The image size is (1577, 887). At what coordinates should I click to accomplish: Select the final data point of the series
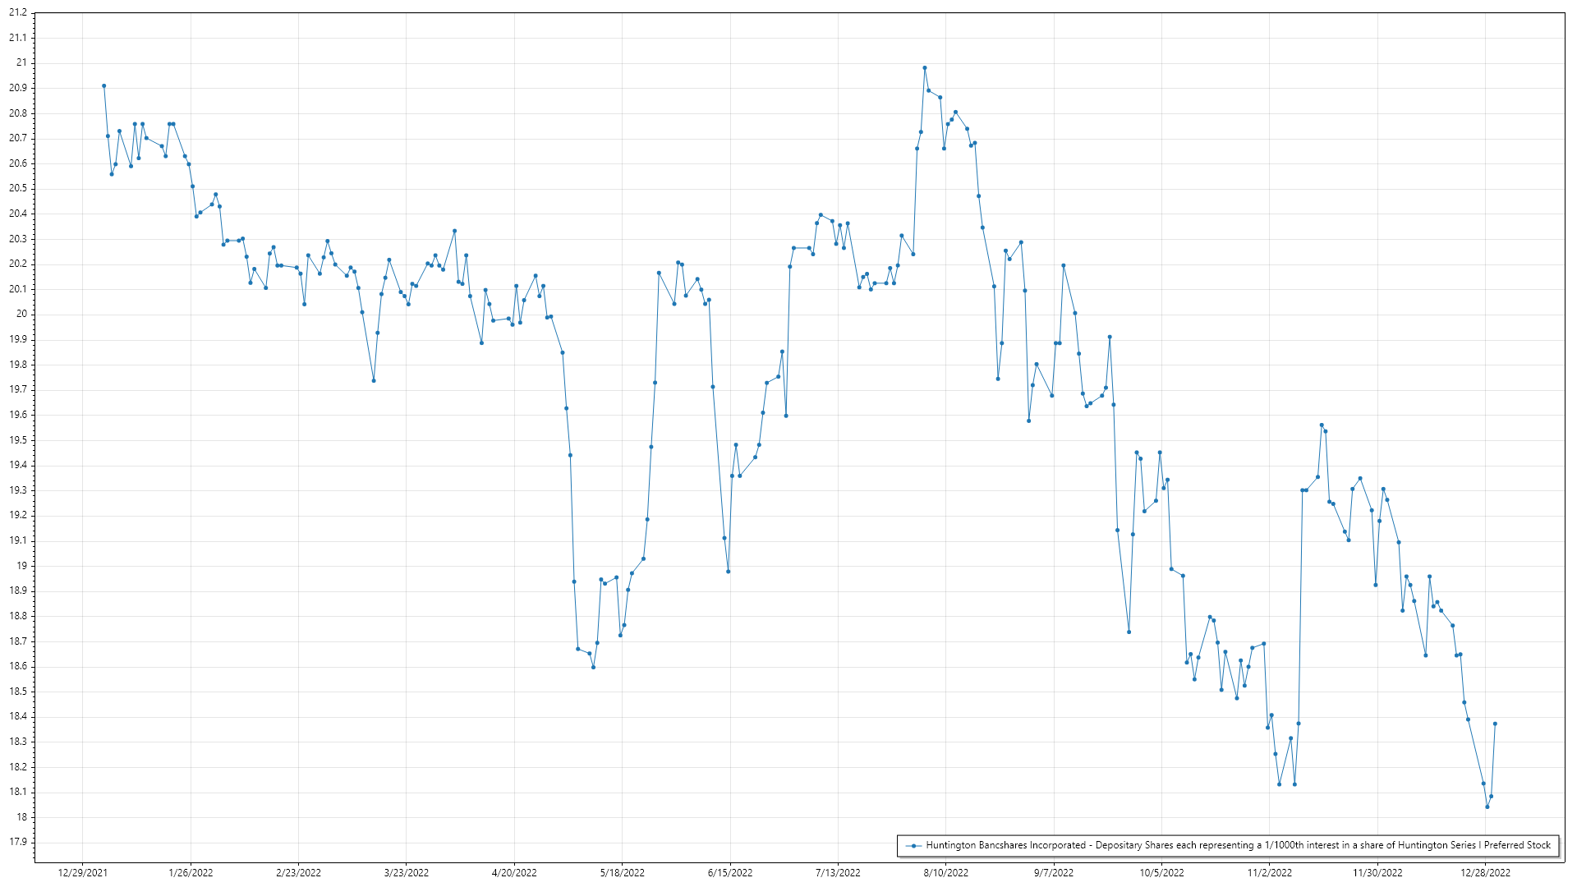1495,724
